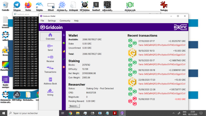Open Chrome from the taskbar
Viewport: 206px width, 116px height.
click(70, 113)
